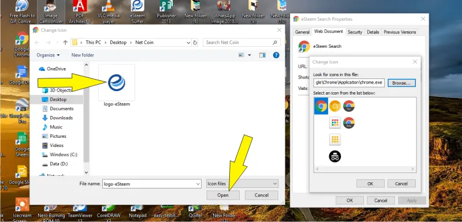The image size is (462, 222).
Task: Select Data (D:) drive
Action: pyautogui.click(x=59, y=164)
